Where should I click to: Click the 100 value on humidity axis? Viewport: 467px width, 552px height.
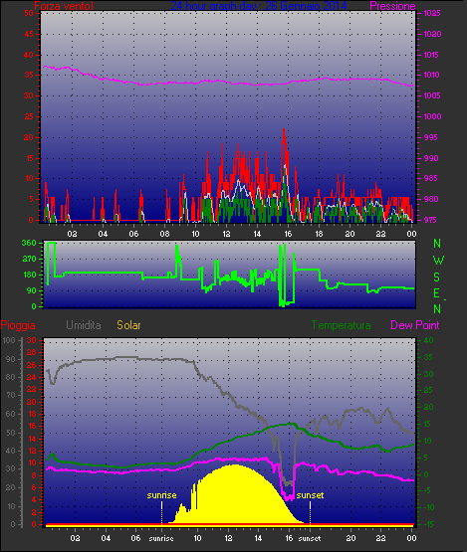click(9, 340)
